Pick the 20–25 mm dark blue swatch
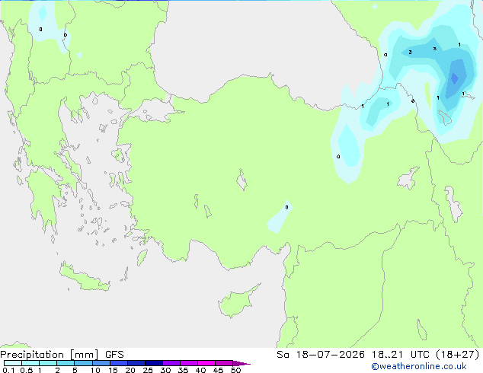The image size is (483, 373). pos(136,363)
